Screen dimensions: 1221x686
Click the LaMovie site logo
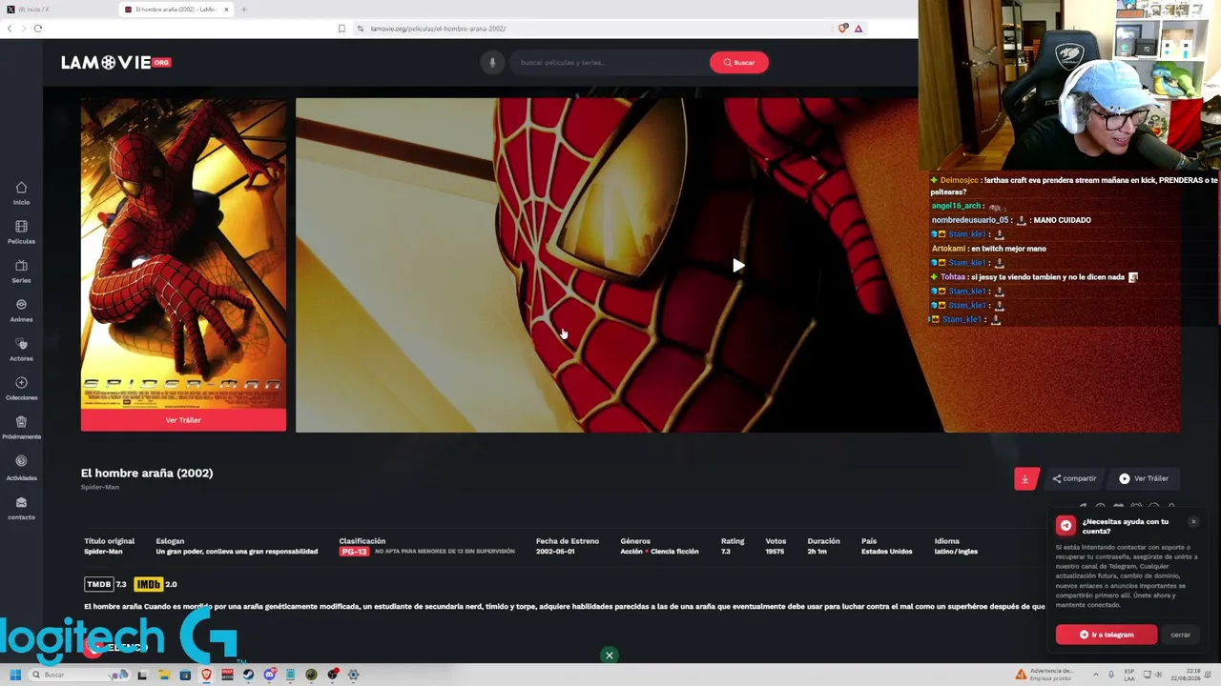115,62
